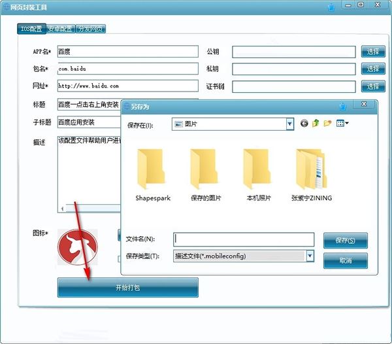Open the Shapespark folder
This screenshot has width=392, height=344.
click(152, 169)
